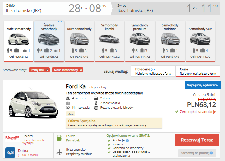This screenshot has width=225, height=161.
Task: Remove the Pełny bak filter tag
Action: point(47,70)
